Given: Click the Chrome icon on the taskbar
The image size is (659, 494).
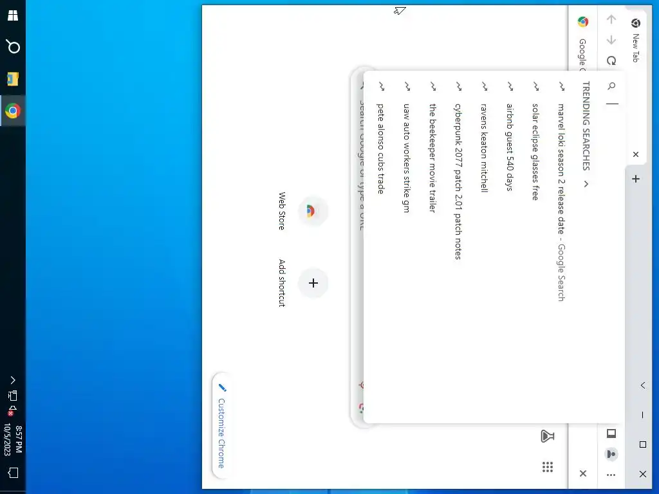Looking at the screenshot, I should coord(13,111).
